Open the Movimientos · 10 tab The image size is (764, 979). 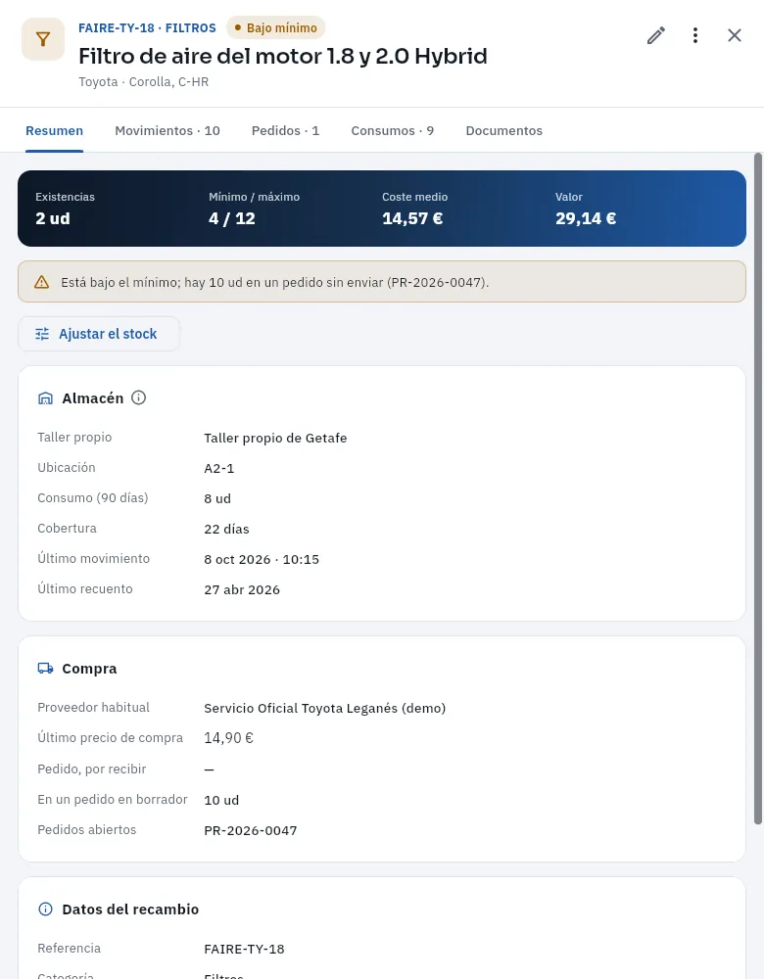point(167,130)
